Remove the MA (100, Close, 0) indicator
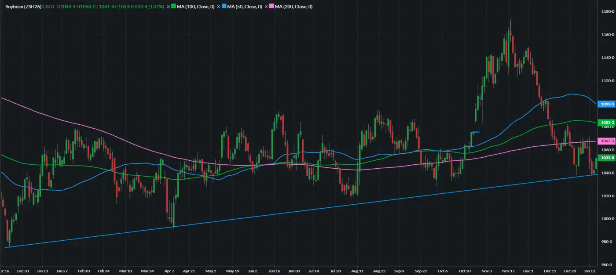 tap(168, 7)
